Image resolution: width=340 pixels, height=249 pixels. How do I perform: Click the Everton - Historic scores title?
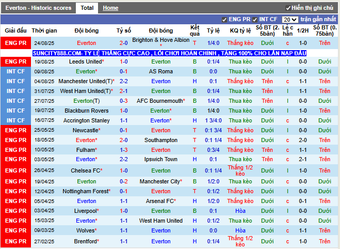point(38,8)
